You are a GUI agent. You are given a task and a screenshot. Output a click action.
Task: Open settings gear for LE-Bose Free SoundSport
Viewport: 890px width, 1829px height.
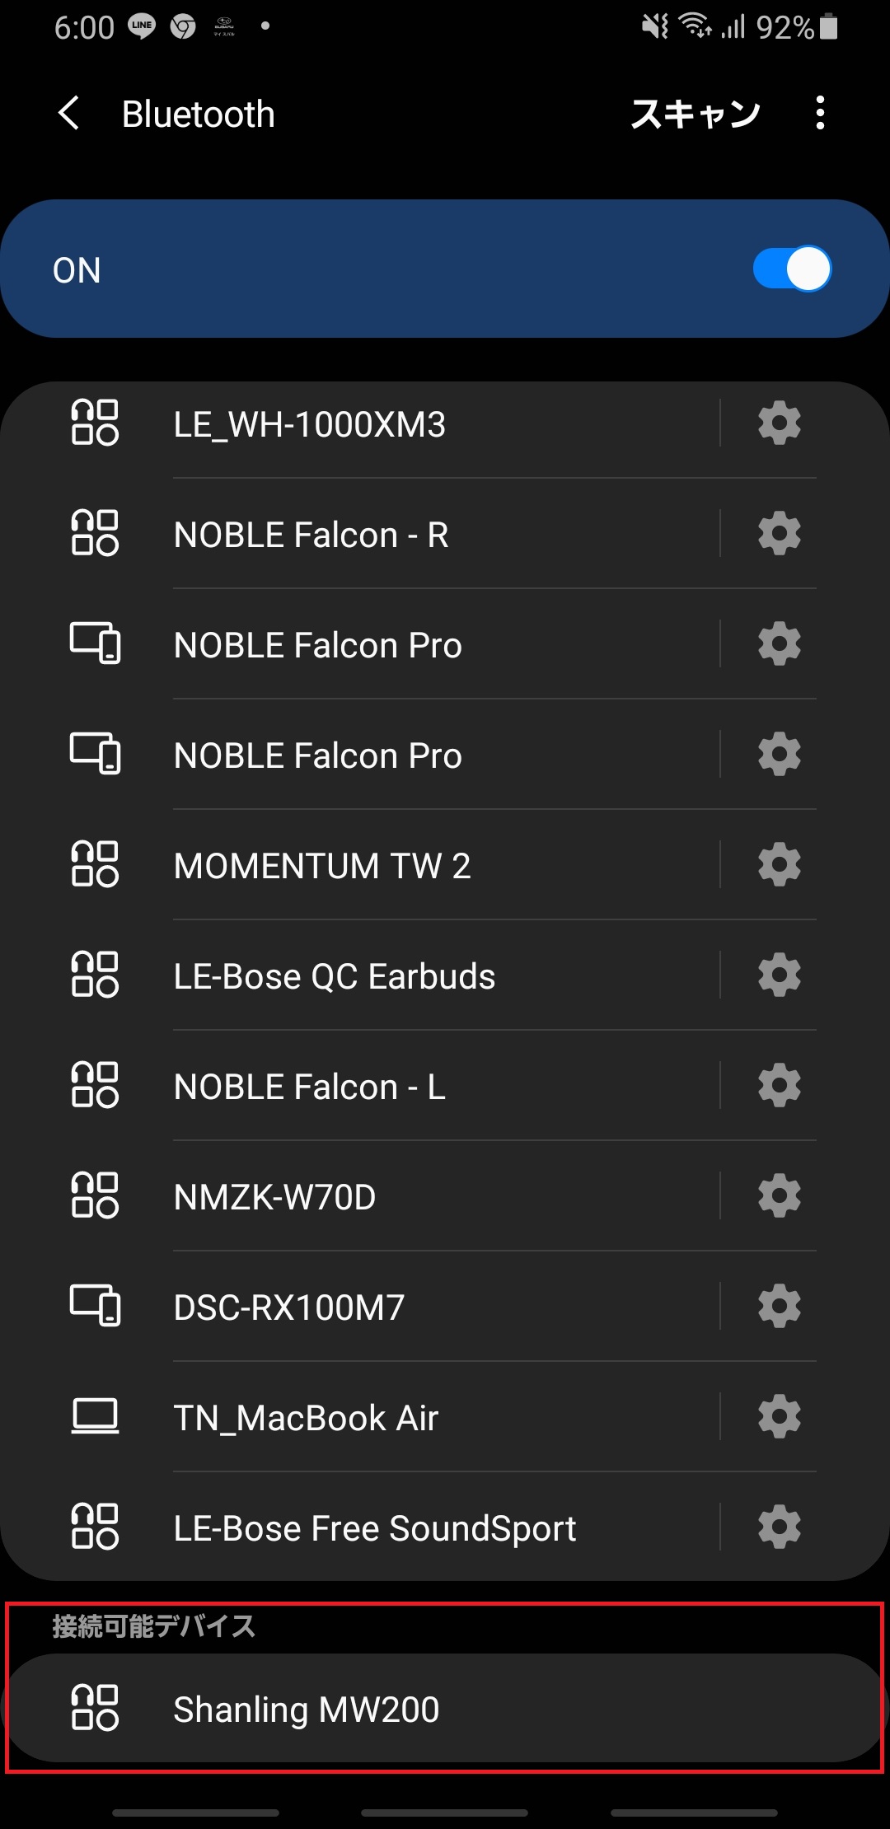[x=779, y=1527]
